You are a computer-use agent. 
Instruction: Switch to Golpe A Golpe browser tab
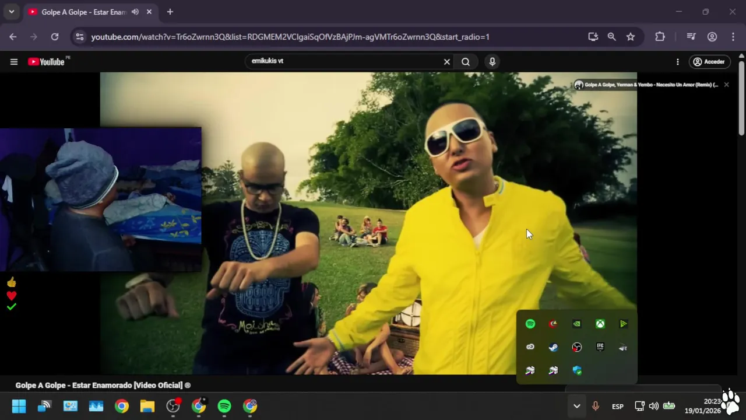(x=90, y=12)
